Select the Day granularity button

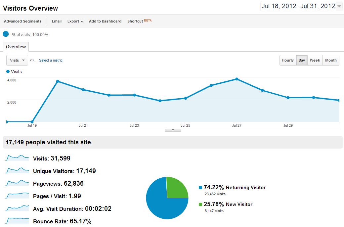click(x=302, y=60)
